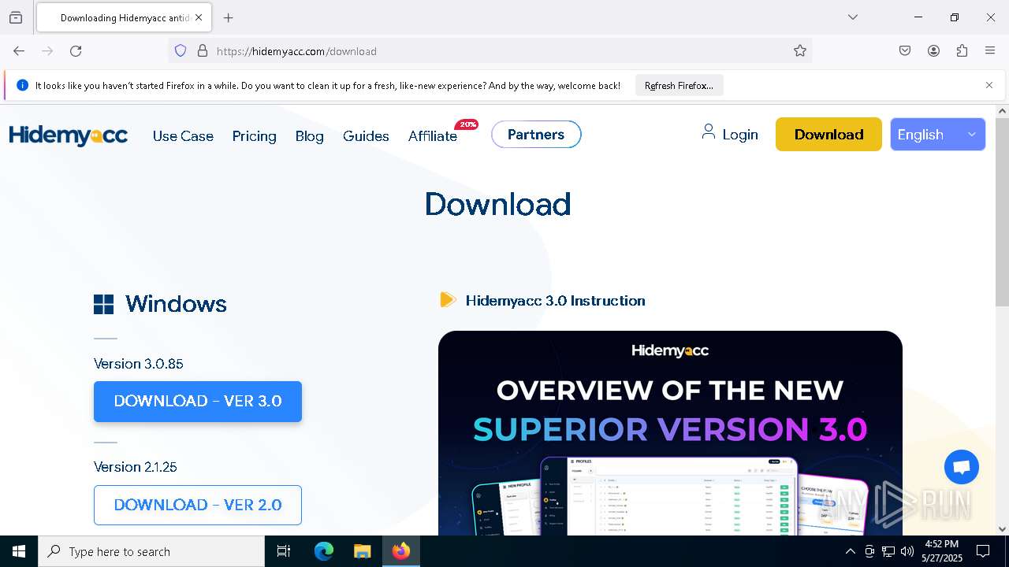Click the hidemyacc.com/download address bar
The image size is (1009, 567).
pos(489,51)
